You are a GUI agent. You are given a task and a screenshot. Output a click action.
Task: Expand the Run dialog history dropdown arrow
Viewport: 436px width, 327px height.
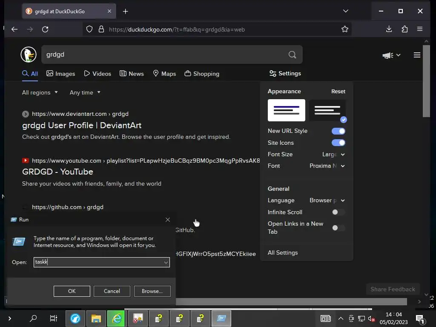click(x=166, y=262)
